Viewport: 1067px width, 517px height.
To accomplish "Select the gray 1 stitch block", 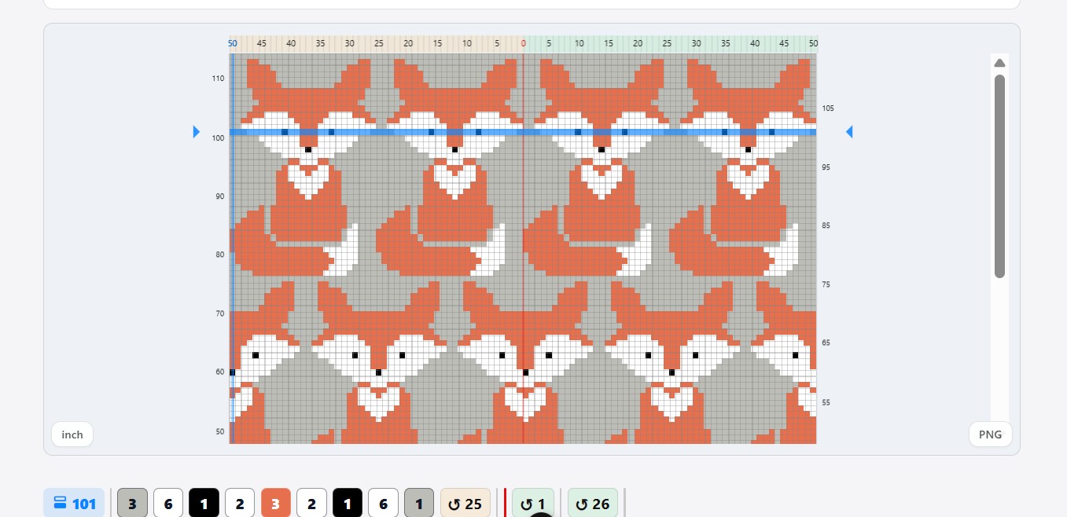I will click(x=419, y=504).
